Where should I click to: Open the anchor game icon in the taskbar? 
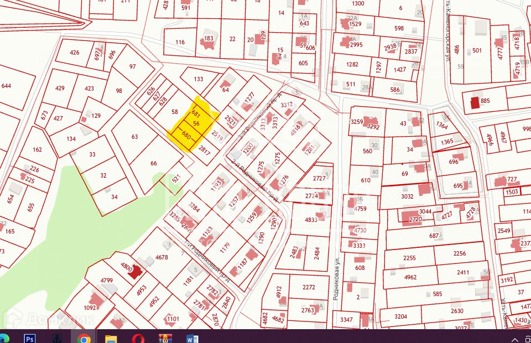click(x=57, y=338)
